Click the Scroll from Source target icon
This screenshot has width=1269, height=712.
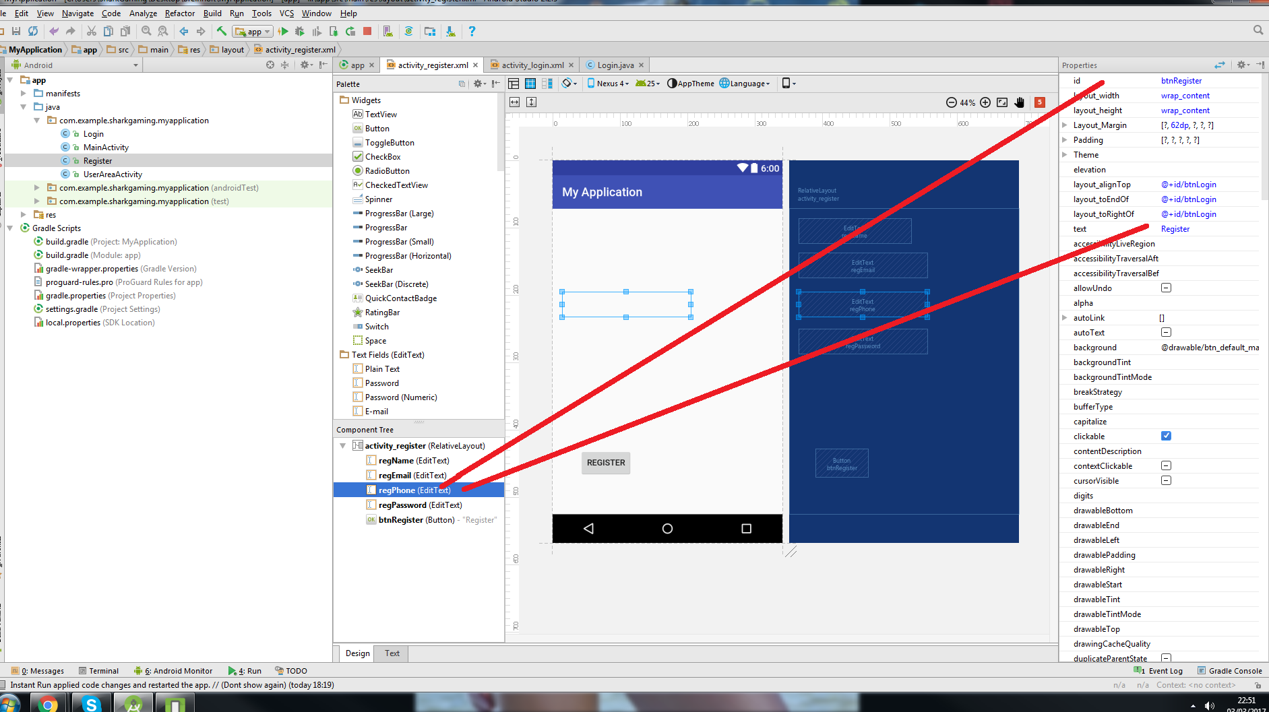pyautogui.click(x=270, y=65)
